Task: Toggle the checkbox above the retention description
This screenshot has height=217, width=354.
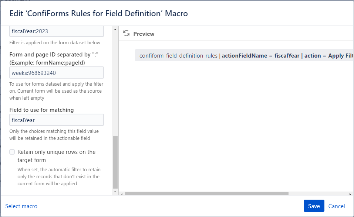Action: click(11, 152)
